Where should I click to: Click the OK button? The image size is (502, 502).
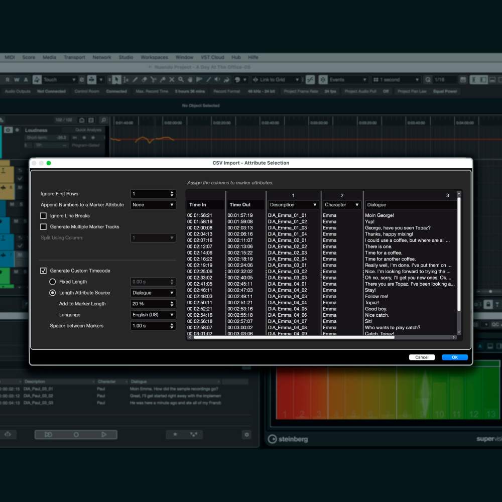[x=454, y=357]
